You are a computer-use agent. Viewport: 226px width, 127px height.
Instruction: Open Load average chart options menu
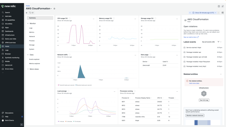pos(115,91)
